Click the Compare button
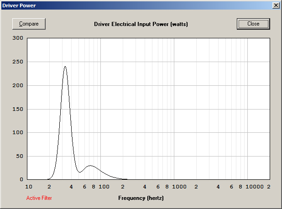282x209 pixels. [x=29, y=24]
